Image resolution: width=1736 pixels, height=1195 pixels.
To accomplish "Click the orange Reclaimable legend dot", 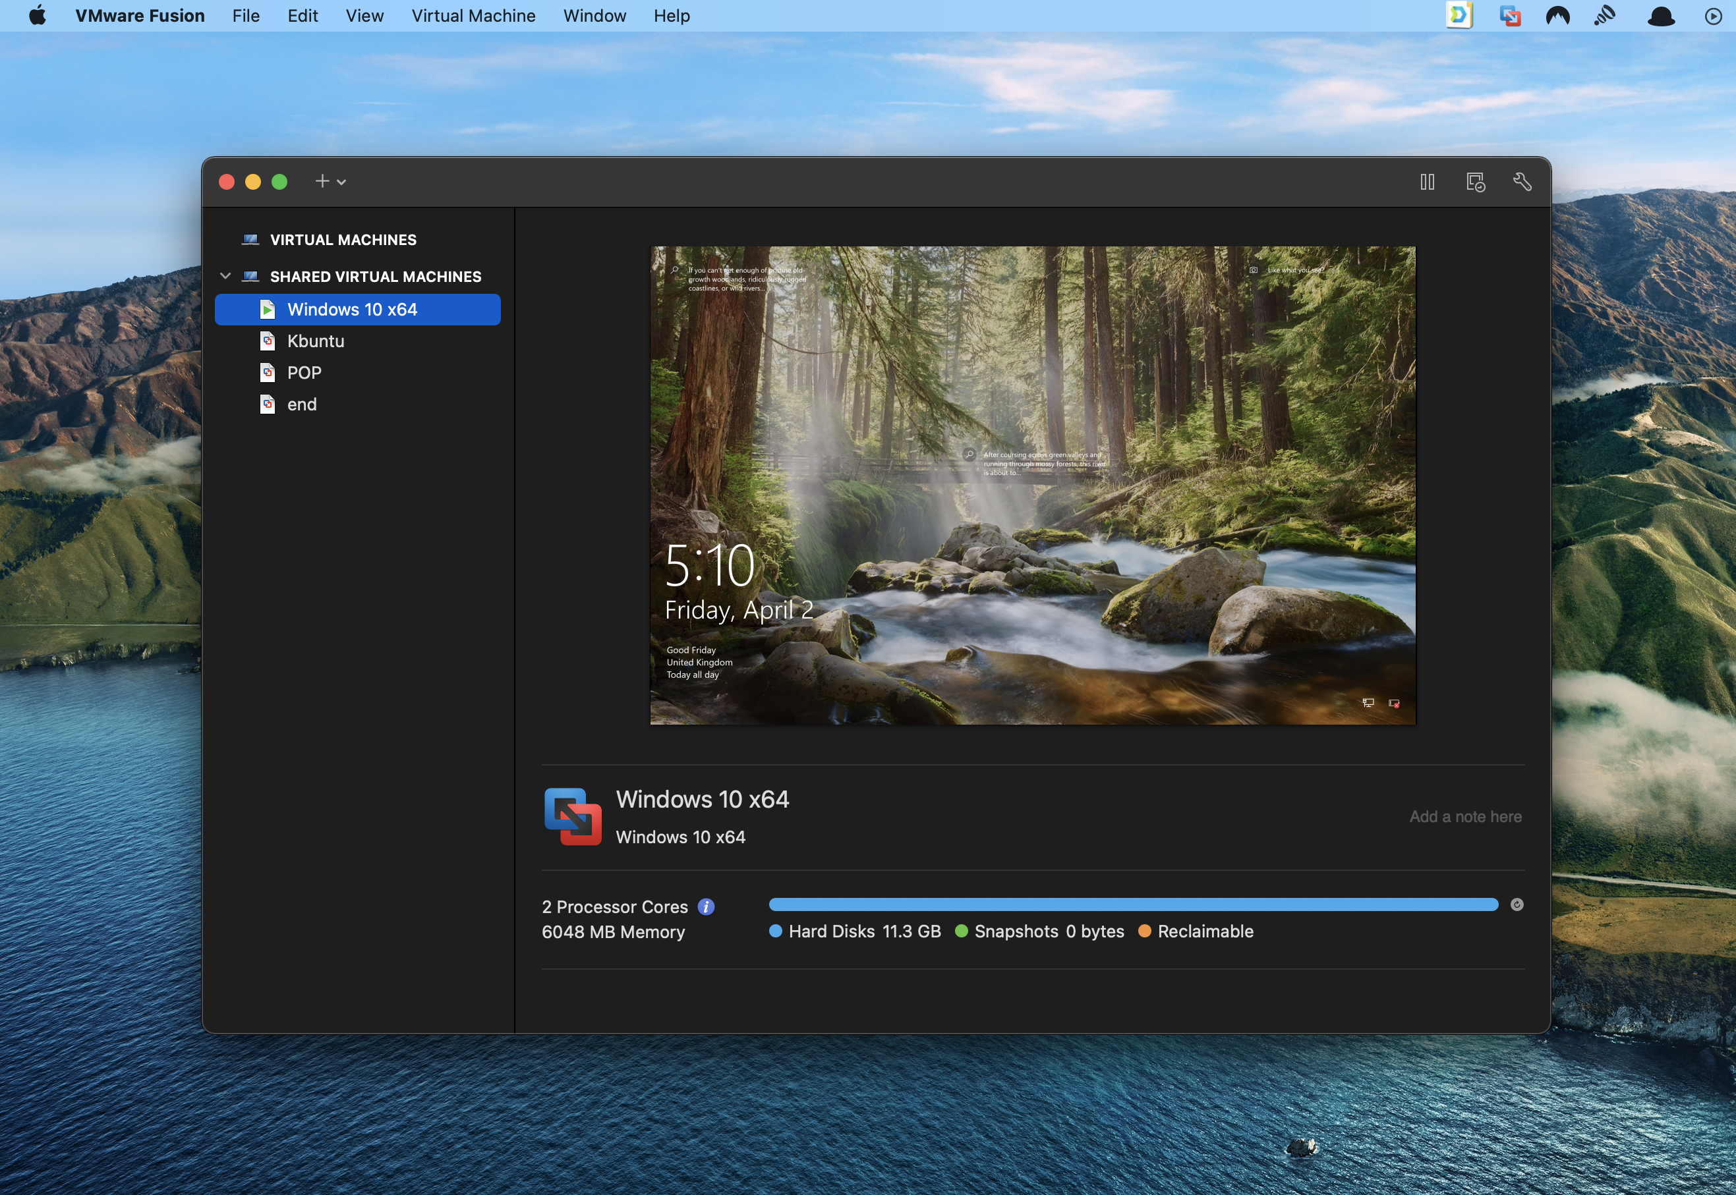I will click(x=1144, y=931).
